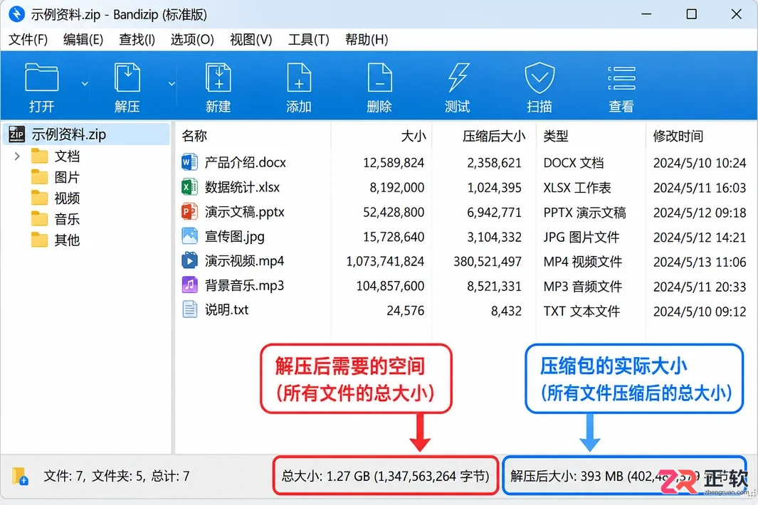Sort by the 修改时间 column header
The width and height of the screenshot is (758, 505).
pos(678,136)
